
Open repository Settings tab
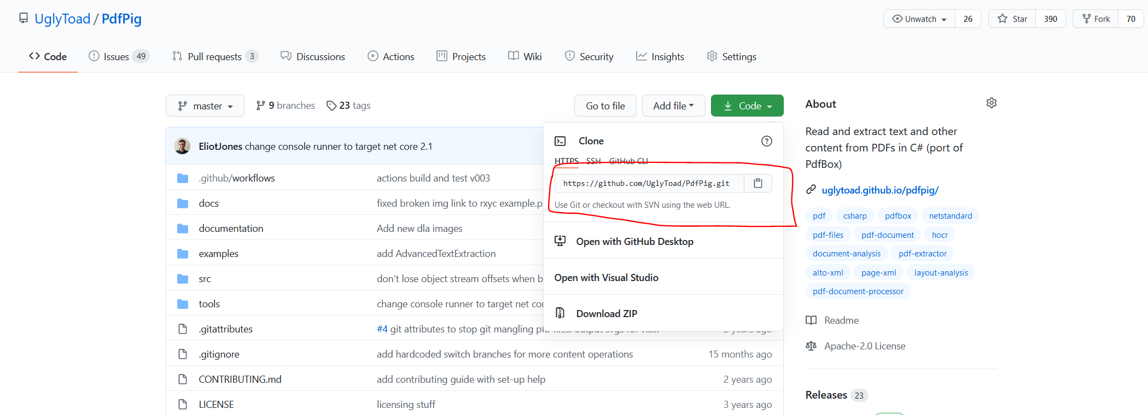click(732, 56)
